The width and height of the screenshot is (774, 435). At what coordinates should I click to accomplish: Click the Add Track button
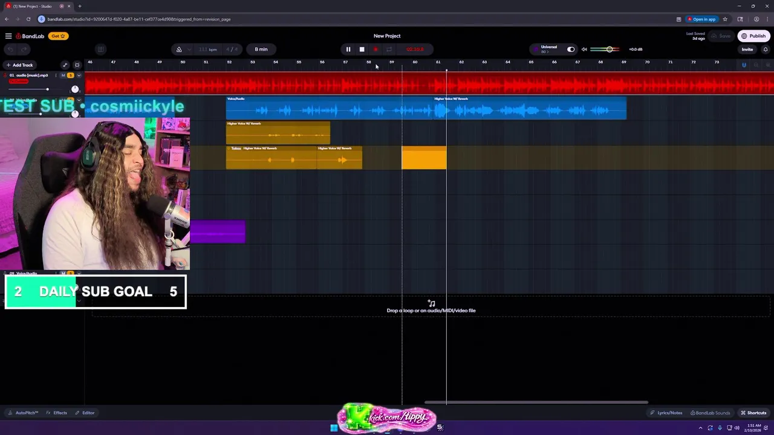click(19, 65)
